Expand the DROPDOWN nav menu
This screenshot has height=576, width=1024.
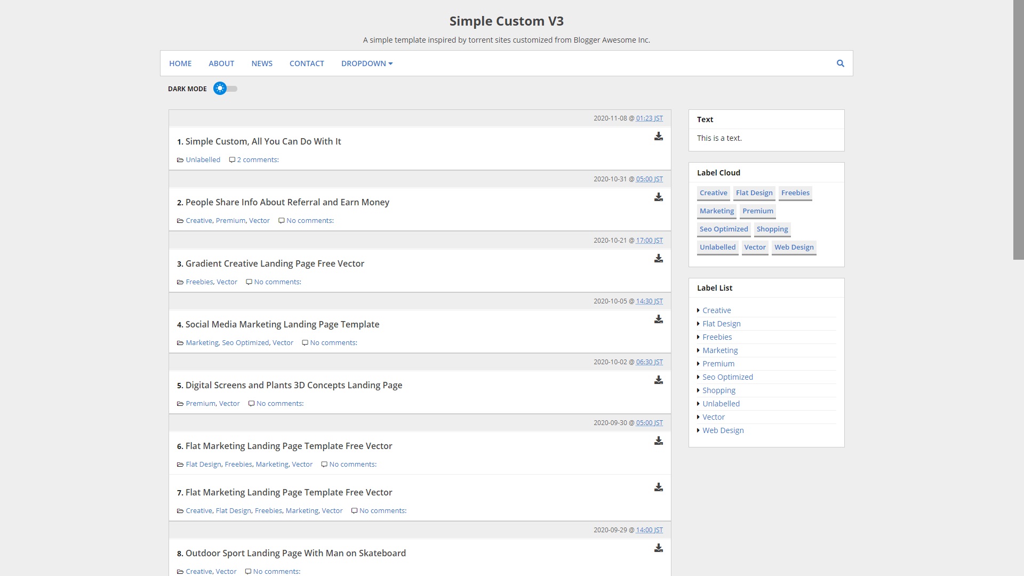(x=366, y=63)
